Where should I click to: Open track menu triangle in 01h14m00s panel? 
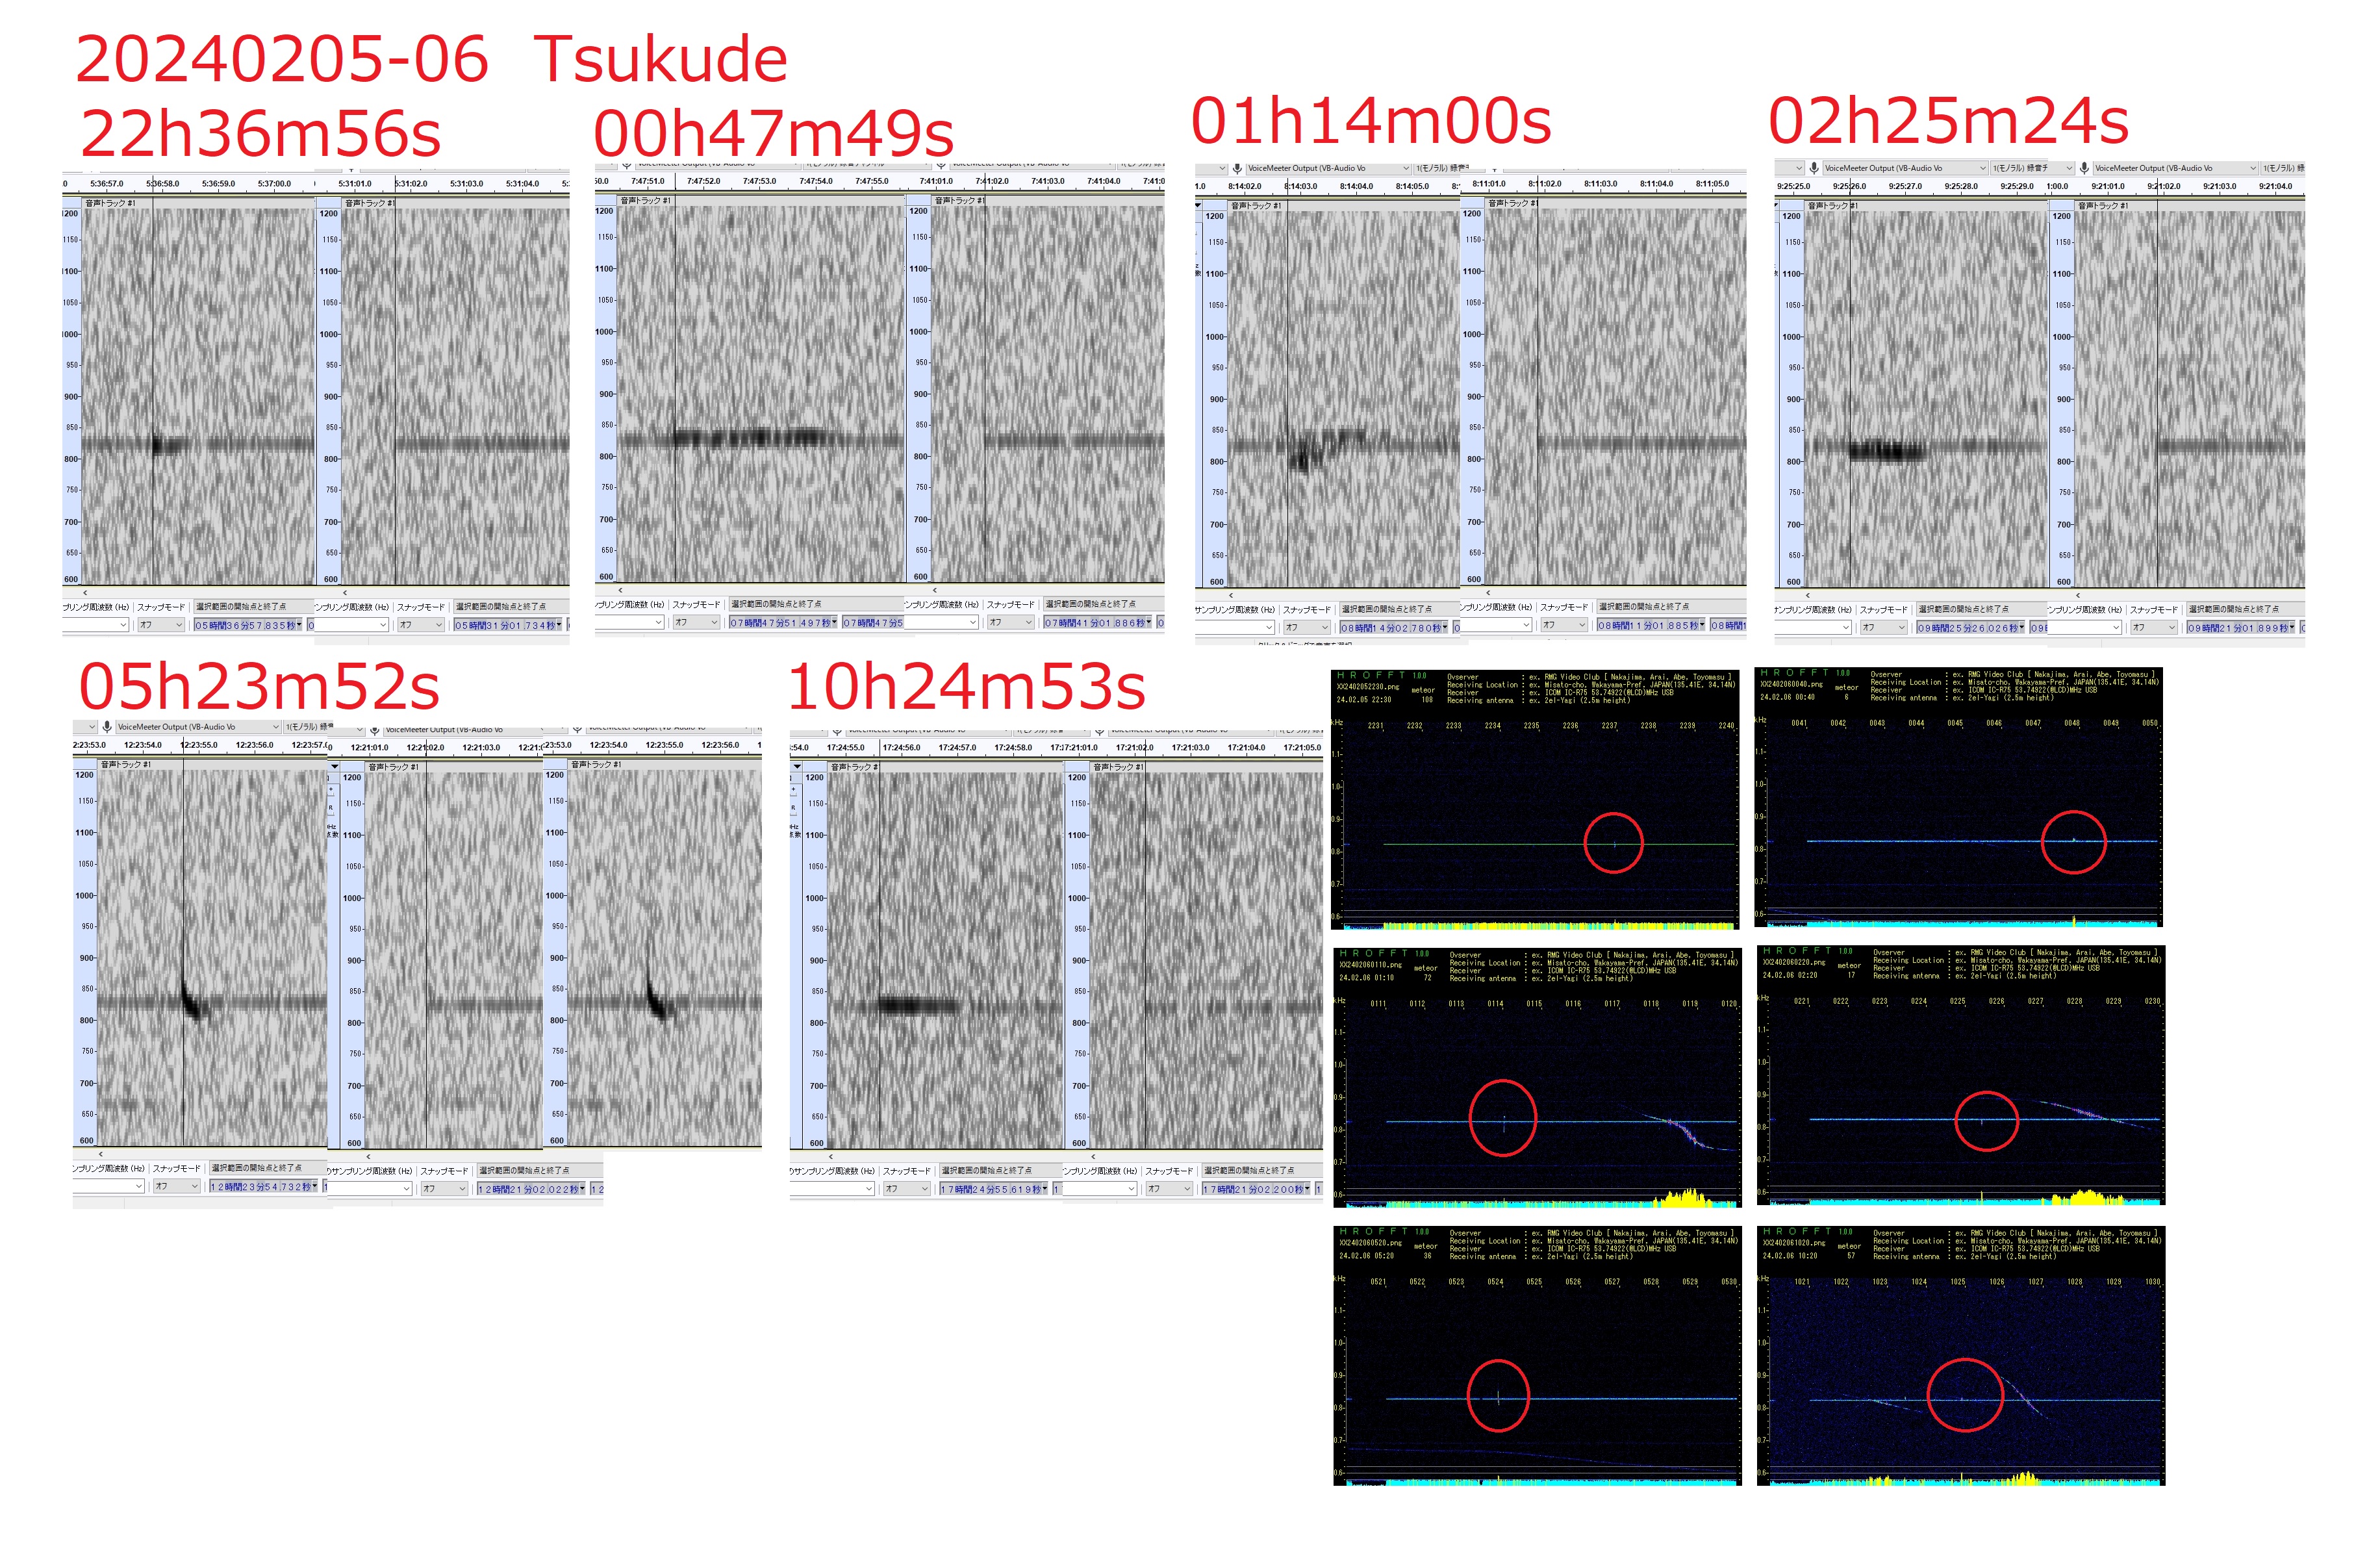click(x=1199, y=205)
